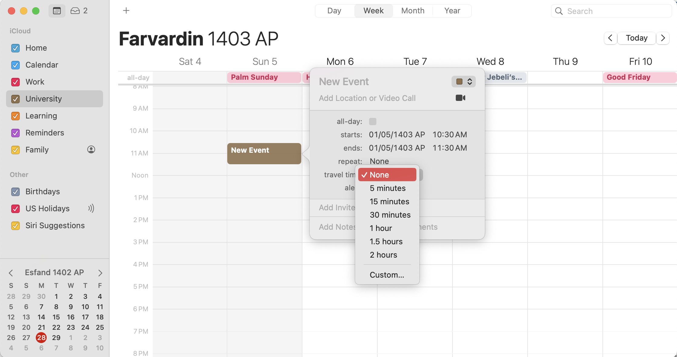Show next month in mini calendar
Image resolution: width=677 pixels, height=357 pixels.
(100, 273)
